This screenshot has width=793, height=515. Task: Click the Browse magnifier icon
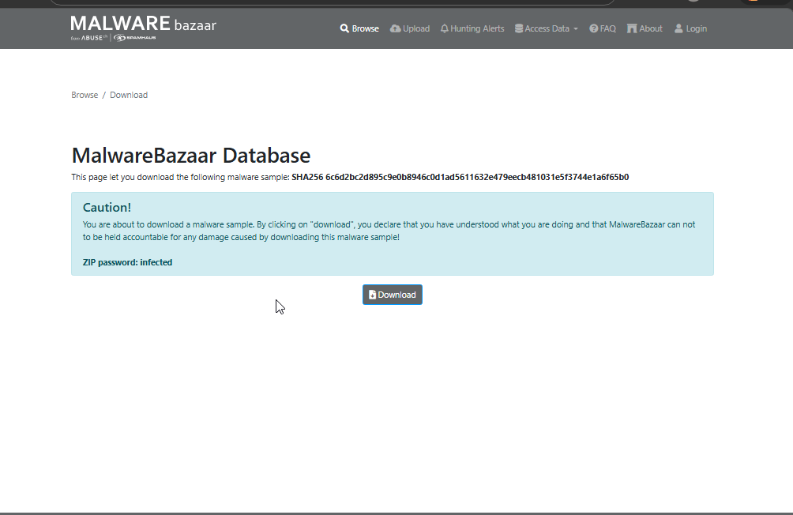[x=344, y=29]
